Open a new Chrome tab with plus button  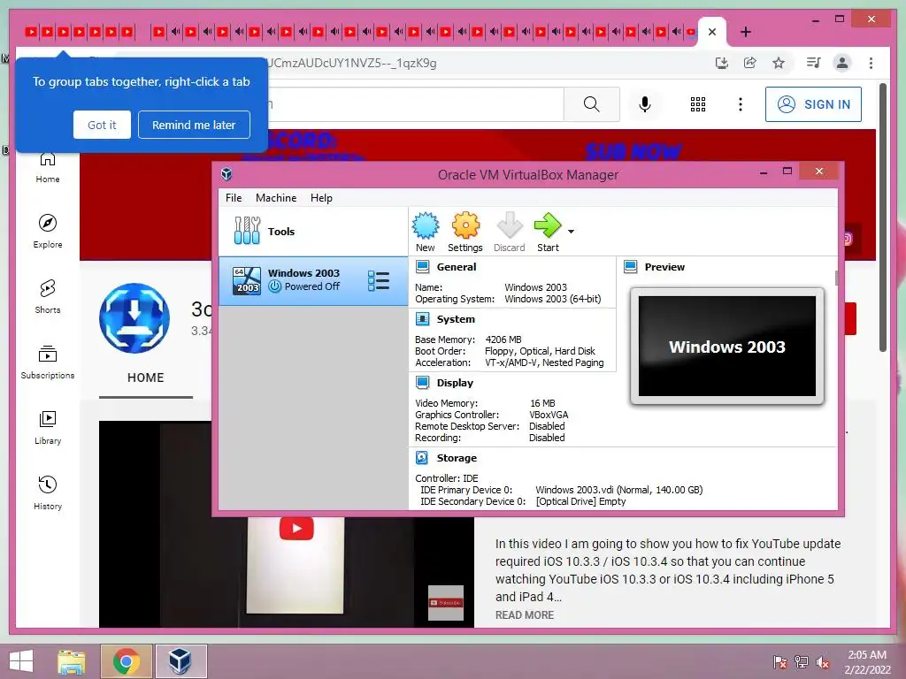(746, 32)
